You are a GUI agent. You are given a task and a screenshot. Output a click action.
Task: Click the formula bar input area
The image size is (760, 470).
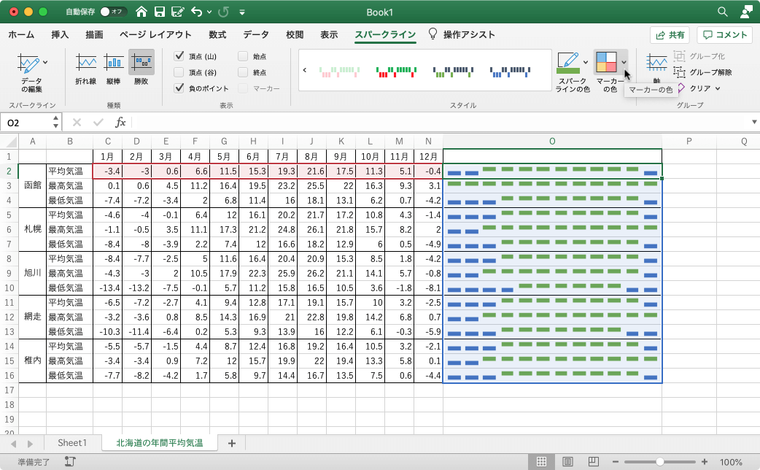[x=440, y=122]
